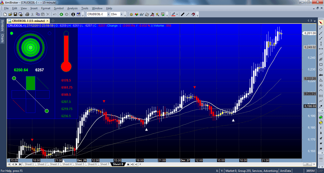Open the Print icon in toolbar
Viewport: 324px width, 173px height.
click(27, 14)
